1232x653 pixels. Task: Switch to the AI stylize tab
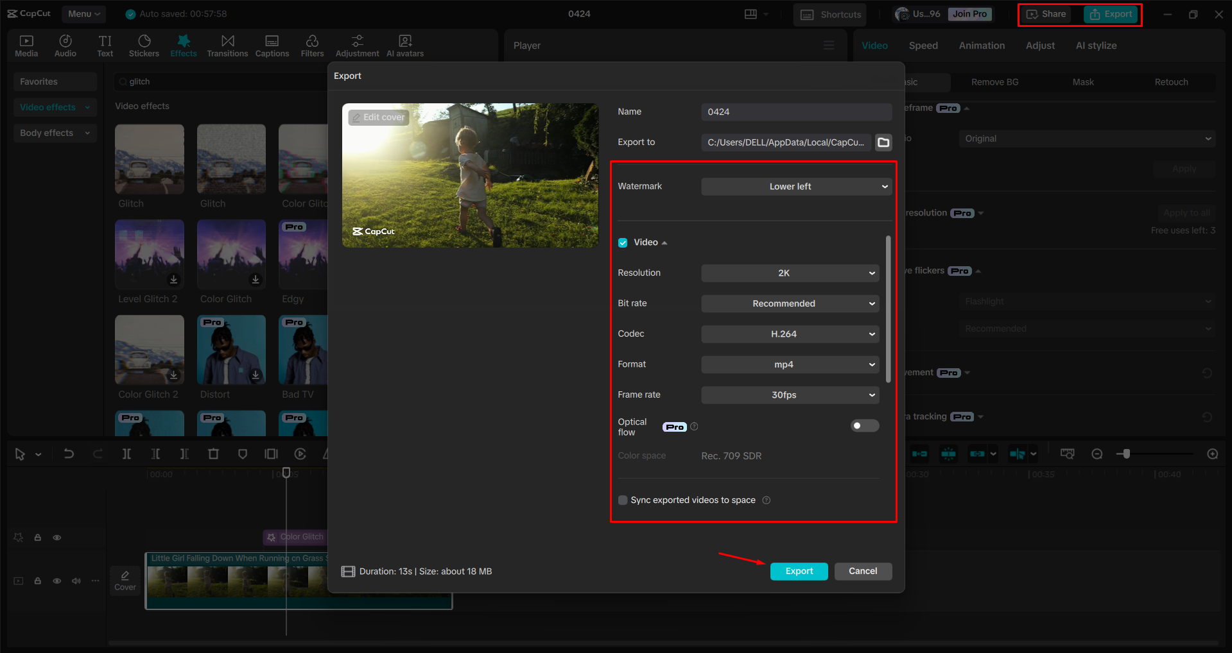click(1096, 46)
